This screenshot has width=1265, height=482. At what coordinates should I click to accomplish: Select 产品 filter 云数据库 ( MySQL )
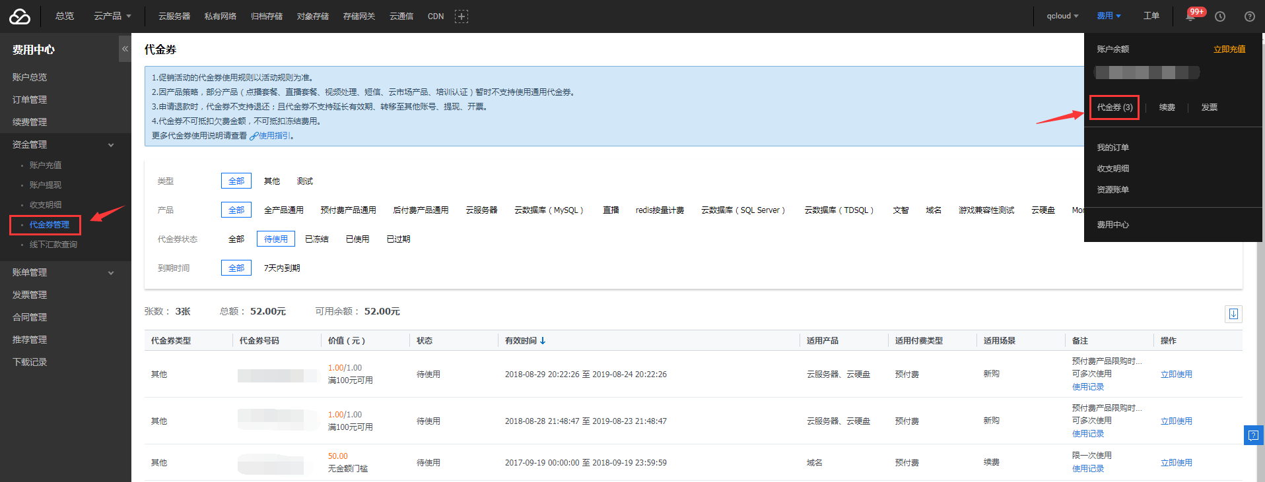click(x=549, y=210)
